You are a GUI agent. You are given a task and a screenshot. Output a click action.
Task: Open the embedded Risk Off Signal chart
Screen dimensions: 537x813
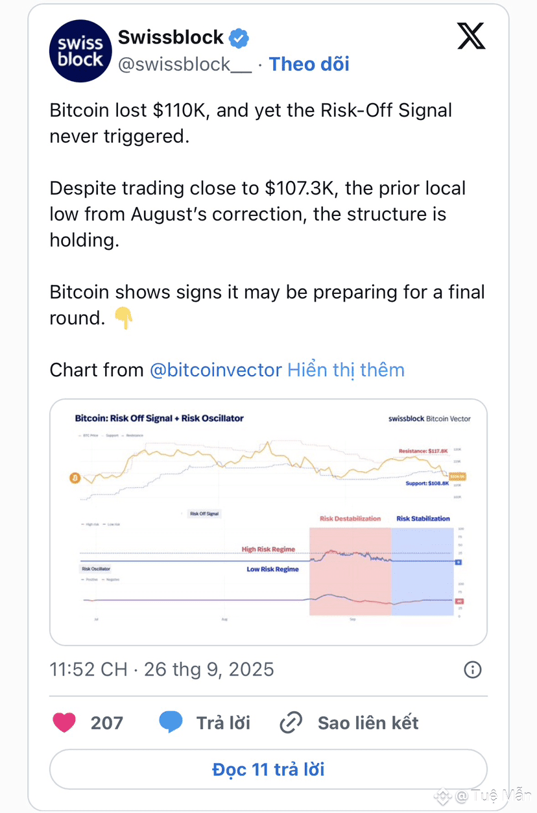pos(268,522)
